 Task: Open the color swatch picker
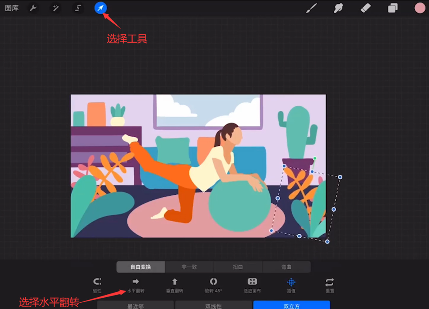(419, 8)
